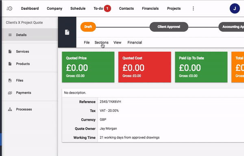Click the white document icon in dark panel
The height and width of the screenshot is (156, 244).
point(67,32)
